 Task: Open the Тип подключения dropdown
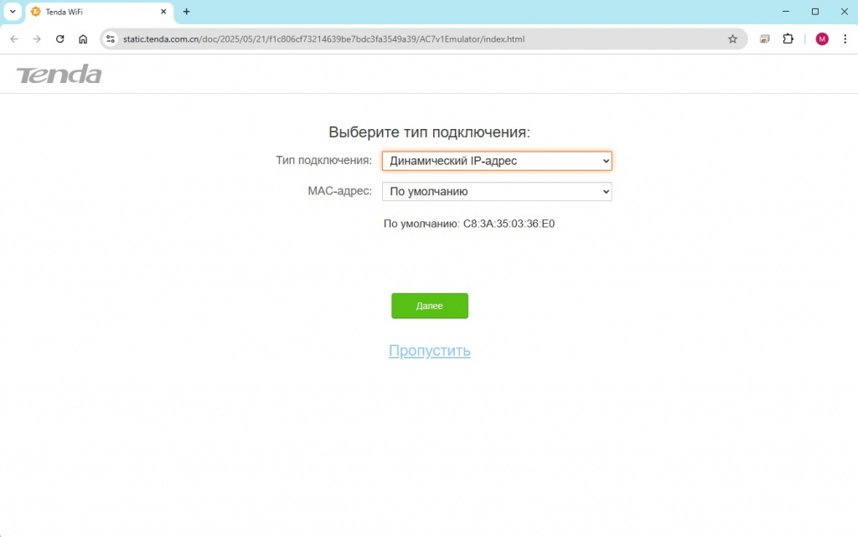pos(497,161)
